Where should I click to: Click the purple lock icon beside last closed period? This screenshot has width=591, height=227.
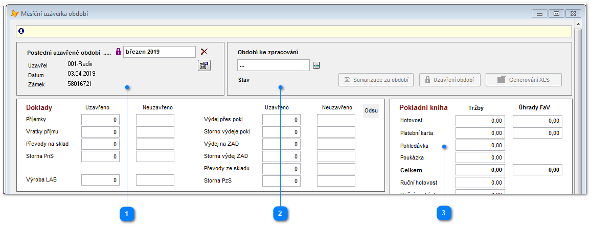pos(118,52)
